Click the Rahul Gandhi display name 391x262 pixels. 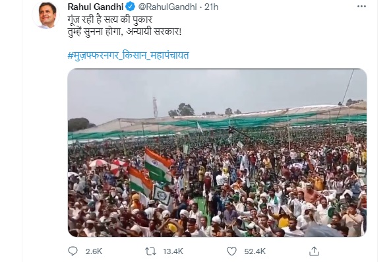point(96,7)
